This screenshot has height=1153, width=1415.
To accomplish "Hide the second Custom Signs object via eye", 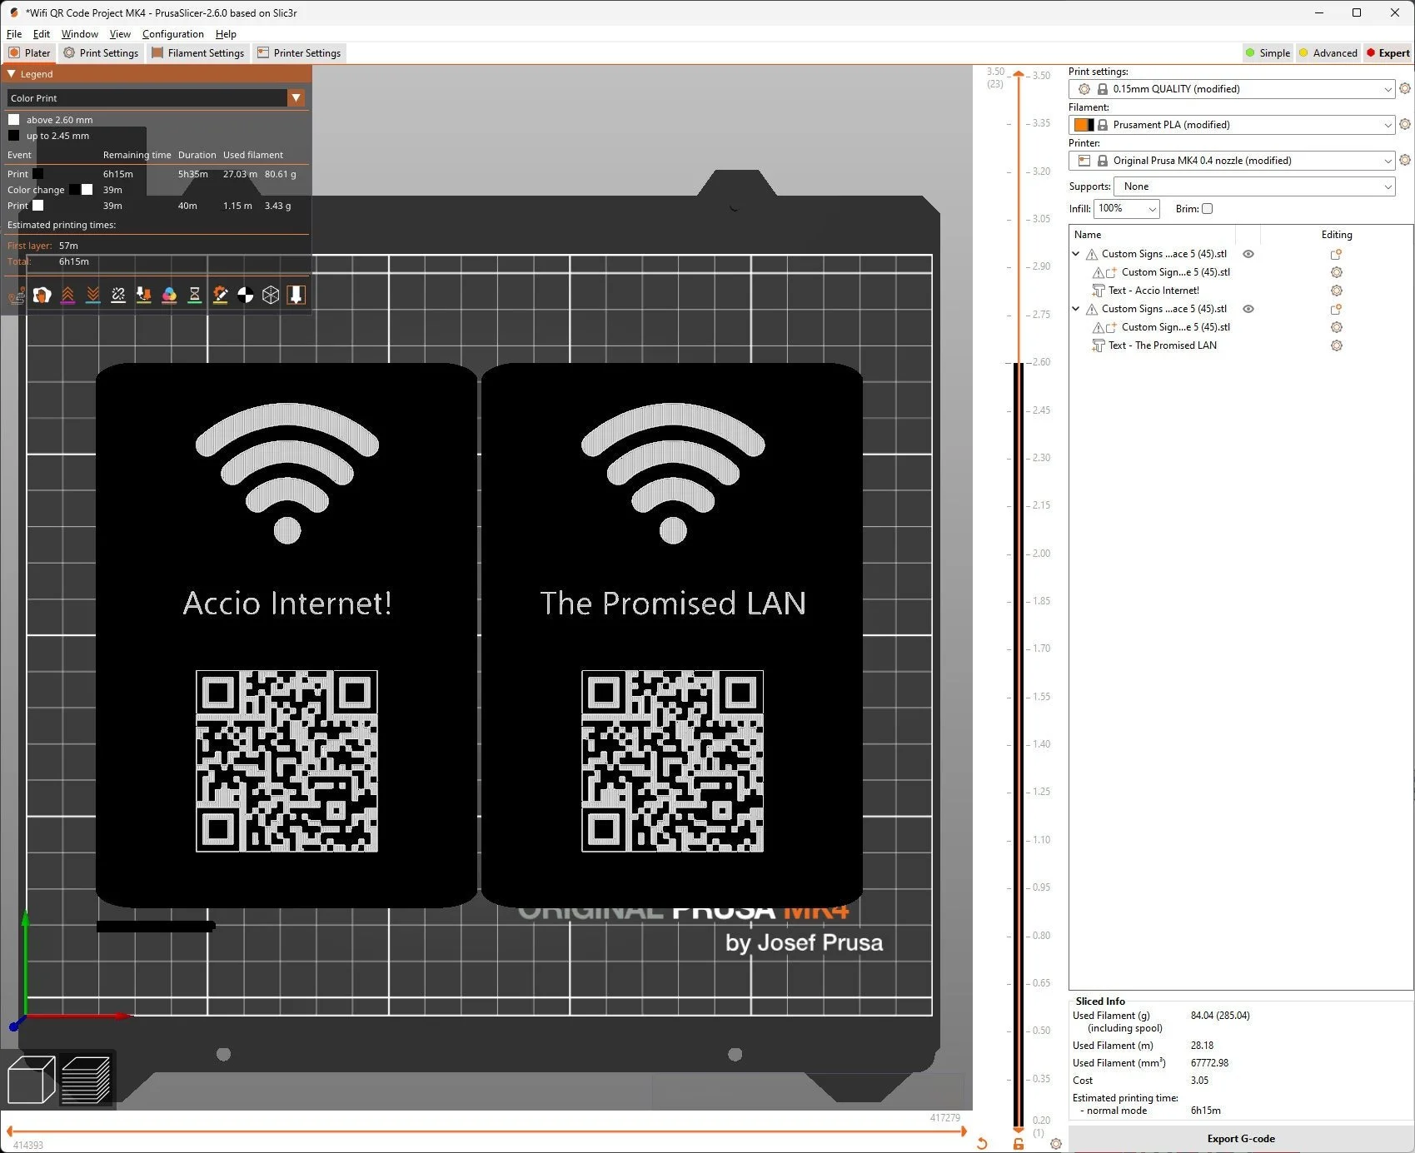I will click(x=1248, y=309).
